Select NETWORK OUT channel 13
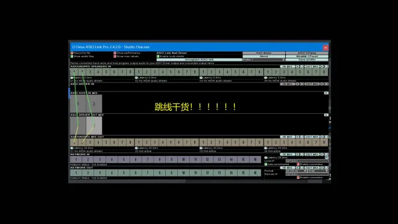 click(219, 173)
